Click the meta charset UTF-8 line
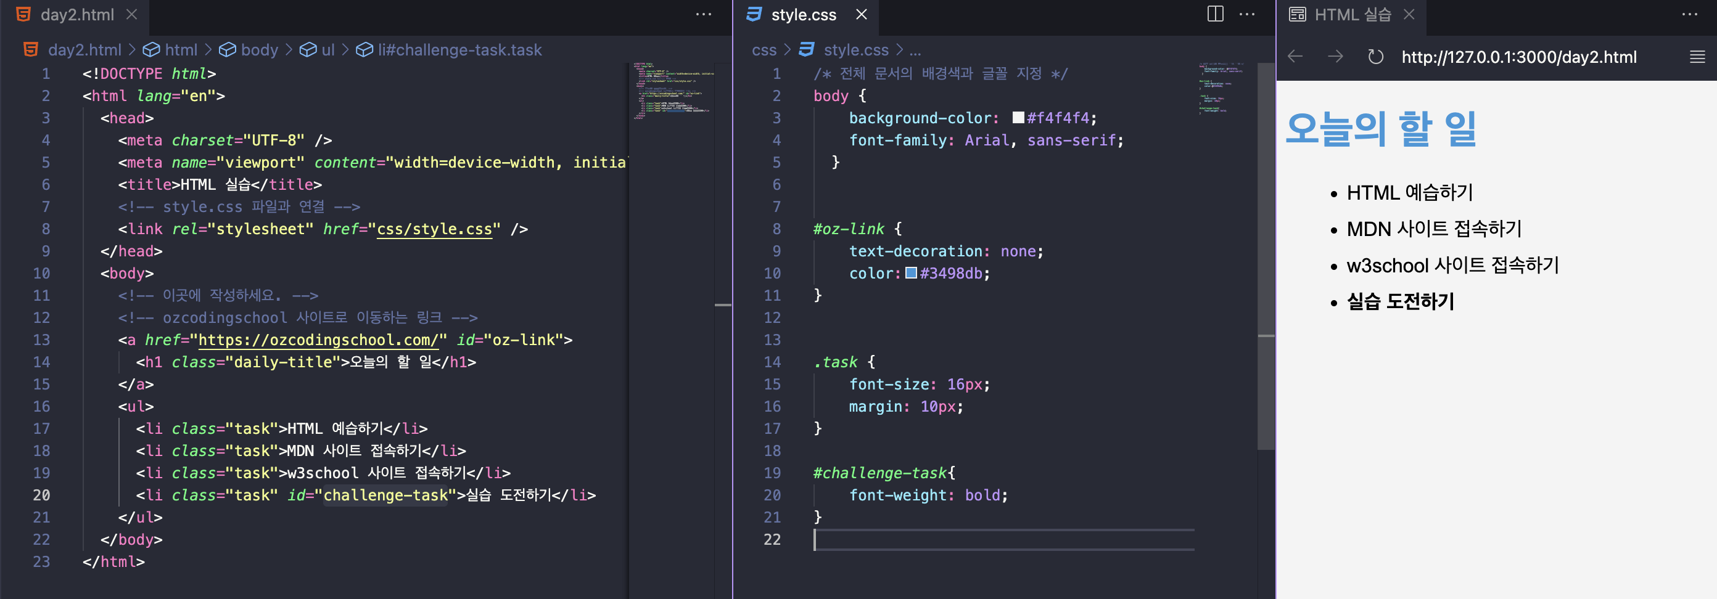 click(224, 140)
